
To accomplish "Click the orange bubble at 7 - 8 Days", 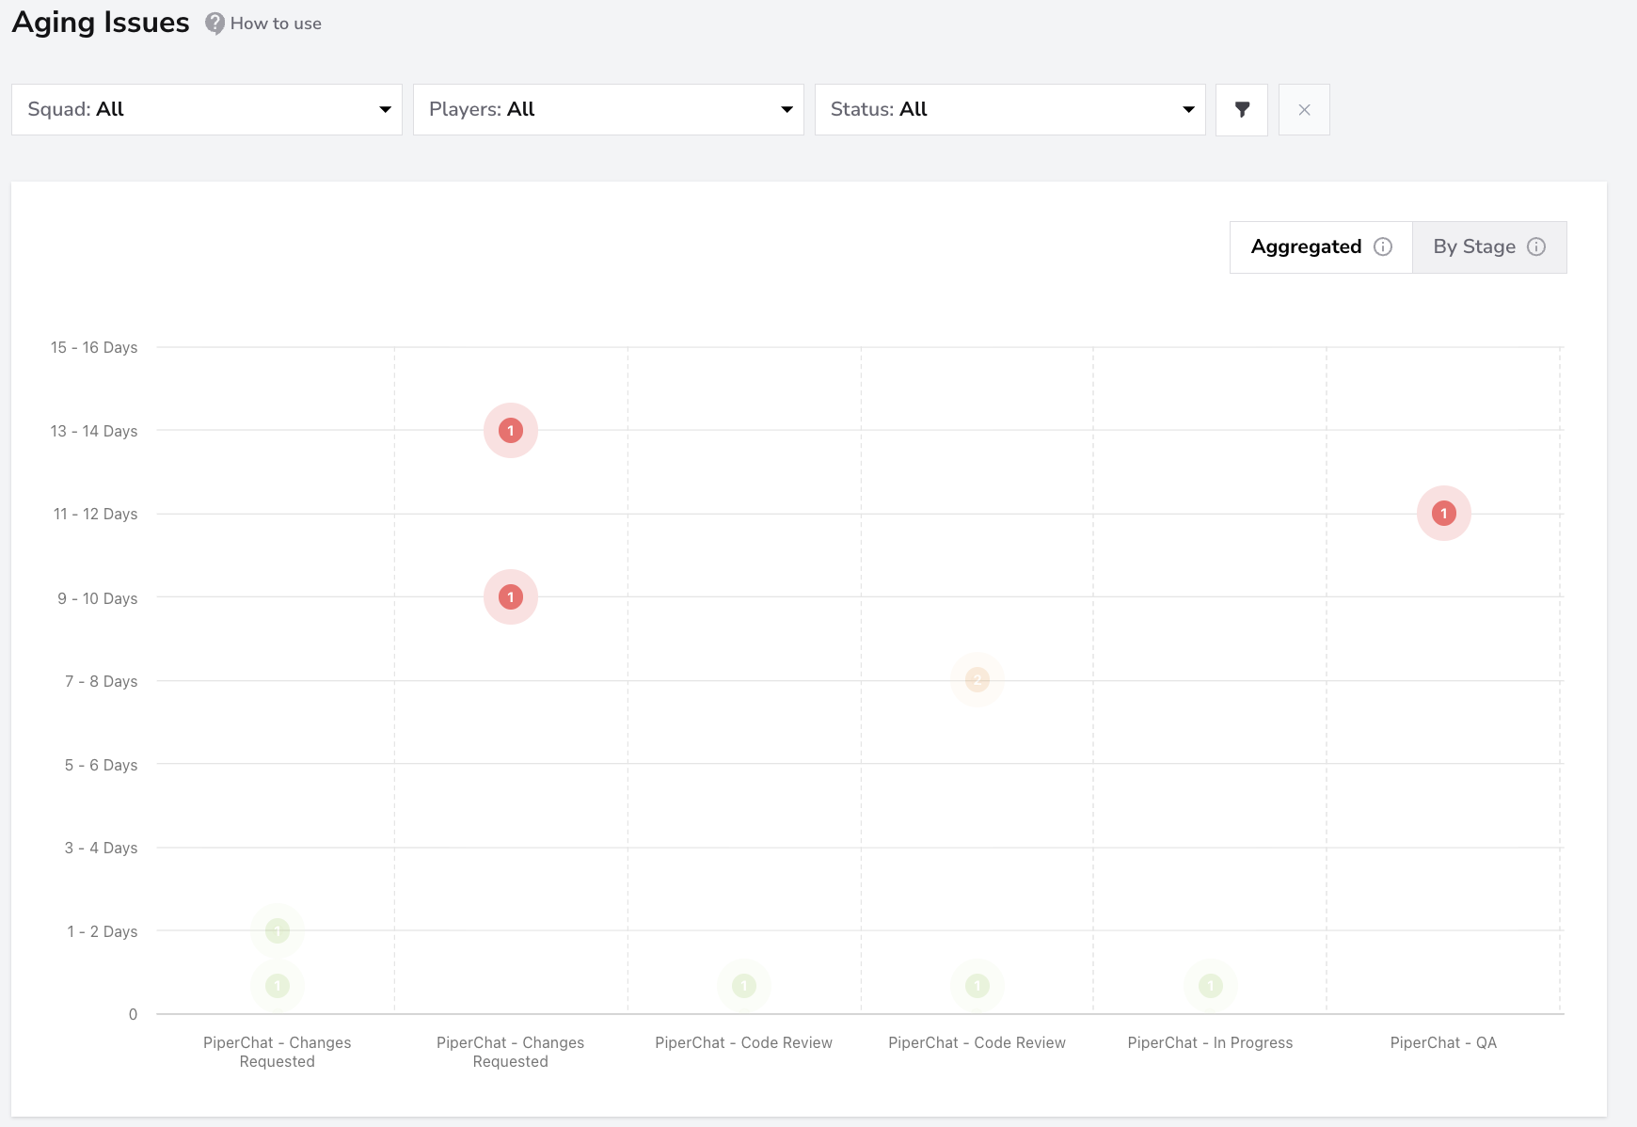I will [977, 680].
